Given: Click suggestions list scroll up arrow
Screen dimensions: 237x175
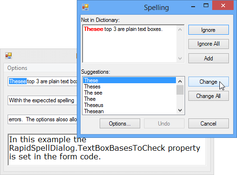Looking at the screenshot, I should [180, 81].
